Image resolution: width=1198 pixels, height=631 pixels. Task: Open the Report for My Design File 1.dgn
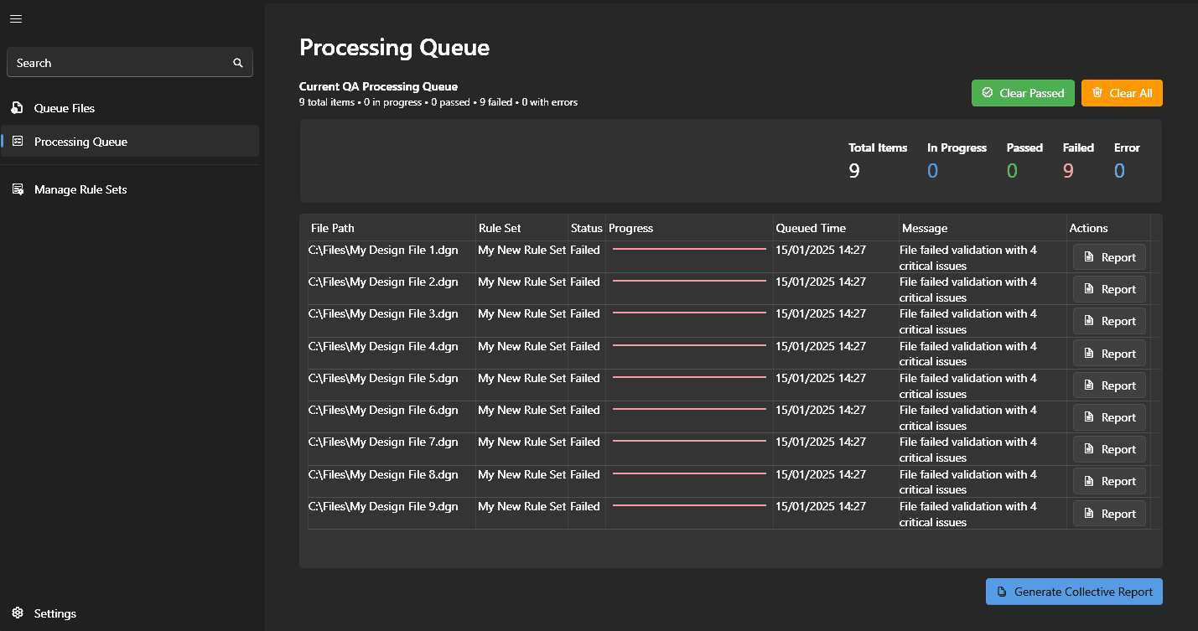pyautogui.click(x=1109, y=256)
